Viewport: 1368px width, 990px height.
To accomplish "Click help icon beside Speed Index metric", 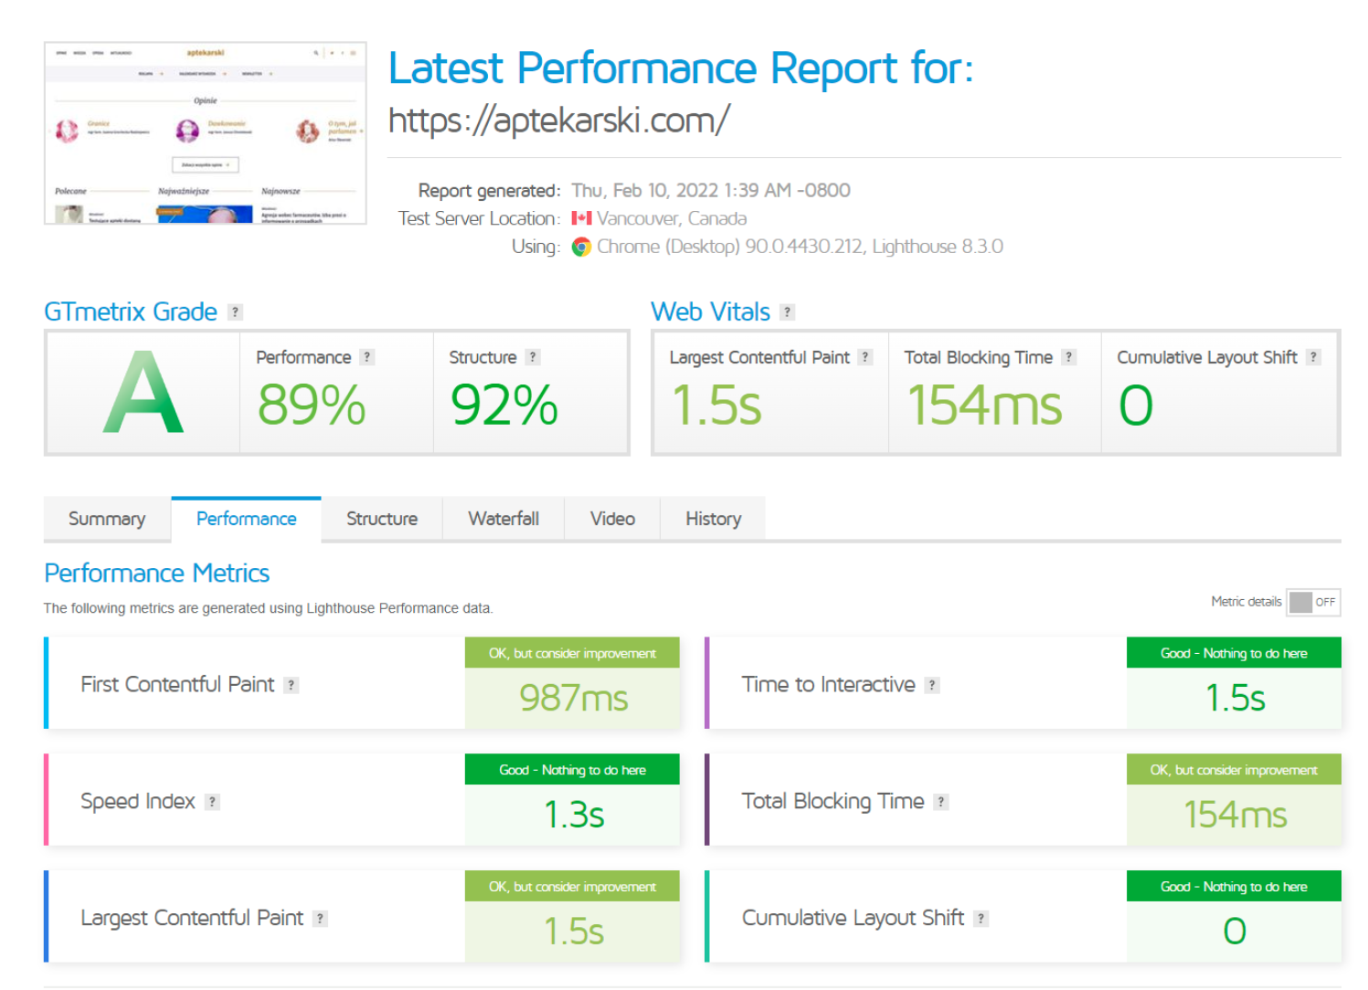I will (212, 802).
